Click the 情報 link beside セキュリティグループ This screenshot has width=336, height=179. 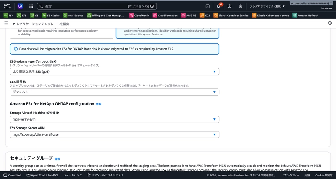57,159
